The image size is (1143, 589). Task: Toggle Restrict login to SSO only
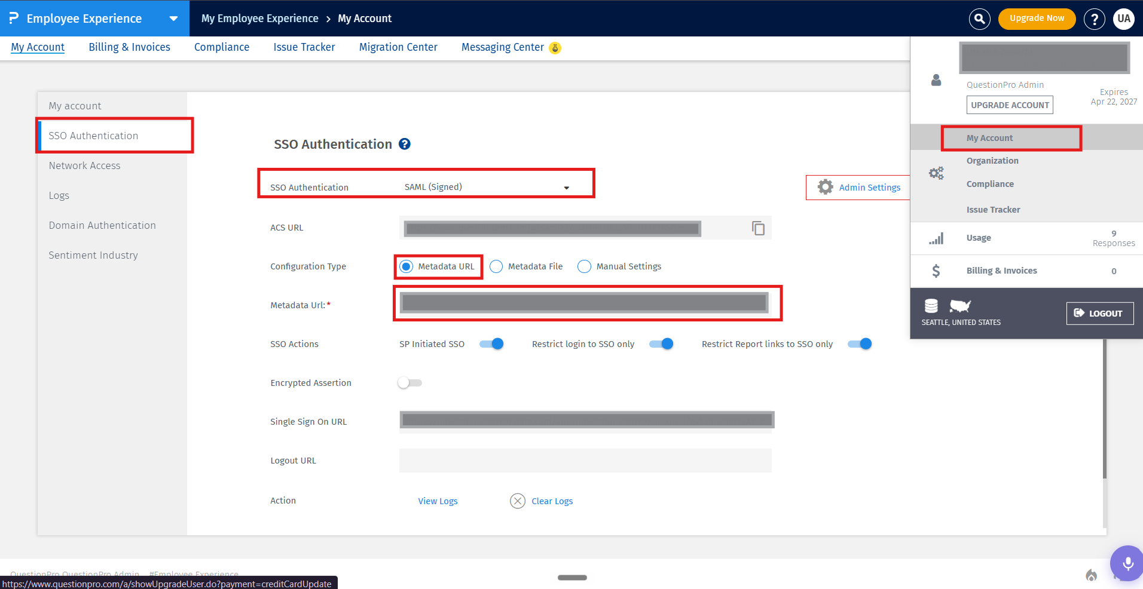click(x=661, y=343)
